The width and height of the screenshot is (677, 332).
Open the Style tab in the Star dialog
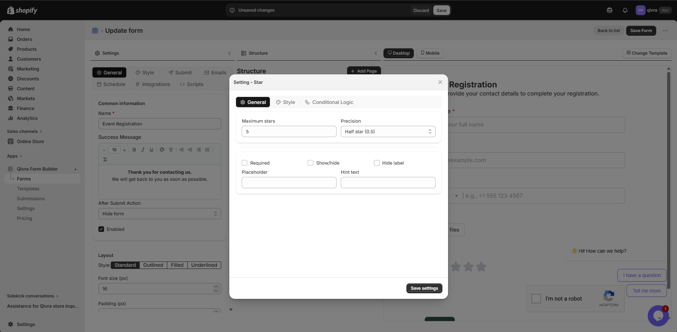pos(285,102)
